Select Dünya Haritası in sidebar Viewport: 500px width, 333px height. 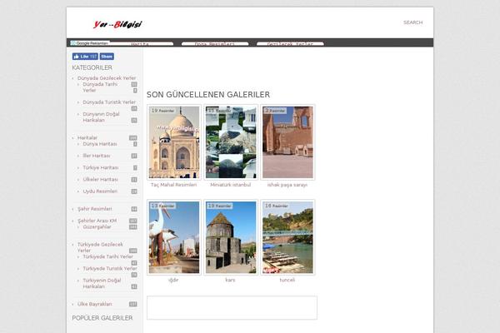pyautogui.click(x=100, y=144)
